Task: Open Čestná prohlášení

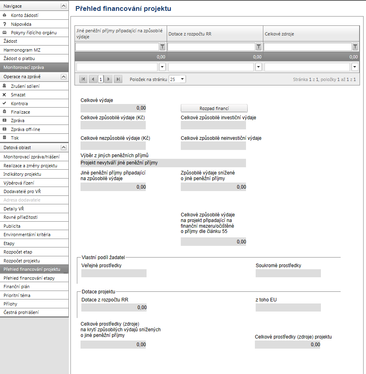Action: (34, 312)
